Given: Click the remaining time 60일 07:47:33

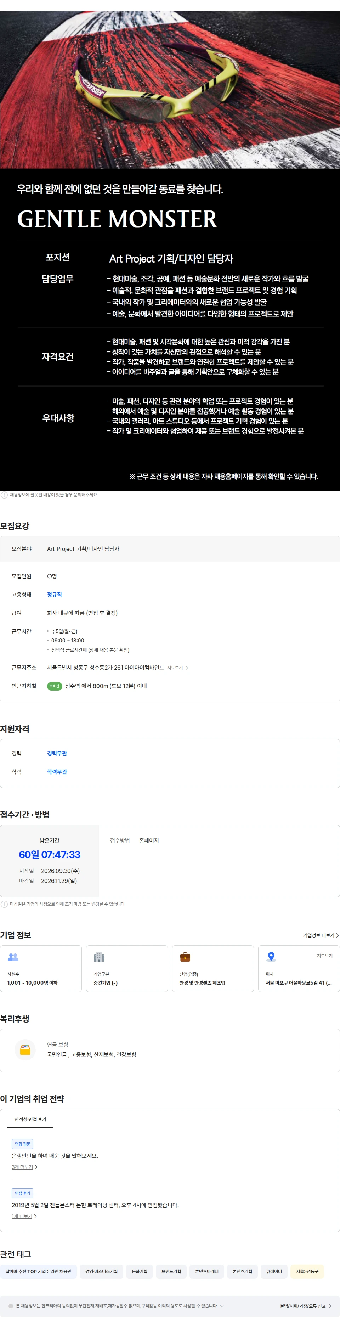Looking at the screenshot, I should coord(50,855).
